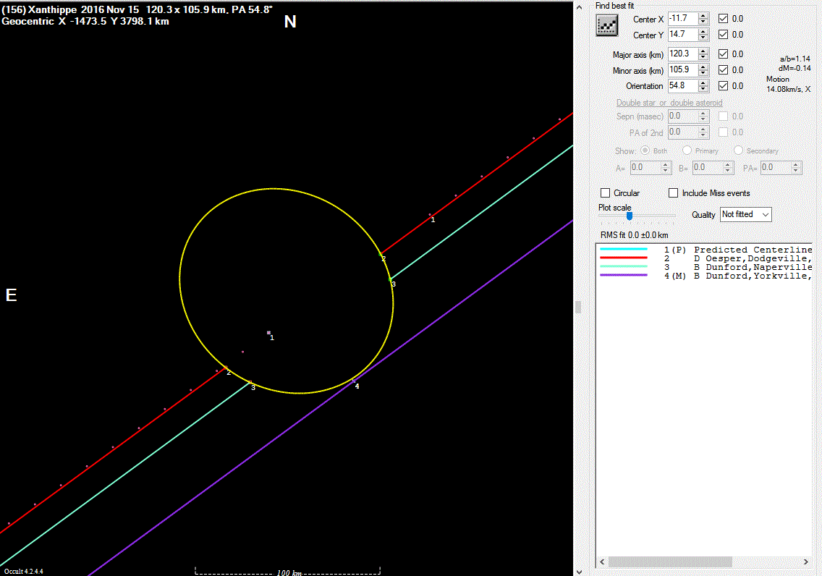Click the PA= value field
This screenshot has height=576, width=822.
776,168
